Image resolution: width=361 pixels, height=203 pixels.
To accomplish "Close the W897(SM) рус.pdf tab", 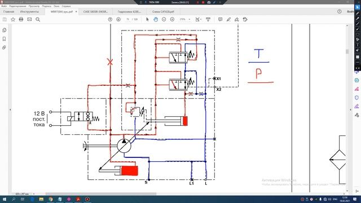I will tap(76, 11).
